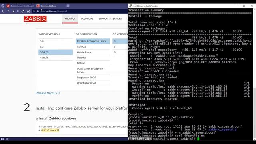Image resolution: width=256 pixels, height=144 pixels.
Task: Go to the browser home page
Action: (x=28, y=11)
